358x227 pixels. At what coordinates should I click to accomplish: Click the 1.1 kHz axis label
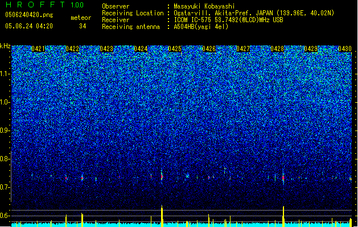tap(5, 74)
